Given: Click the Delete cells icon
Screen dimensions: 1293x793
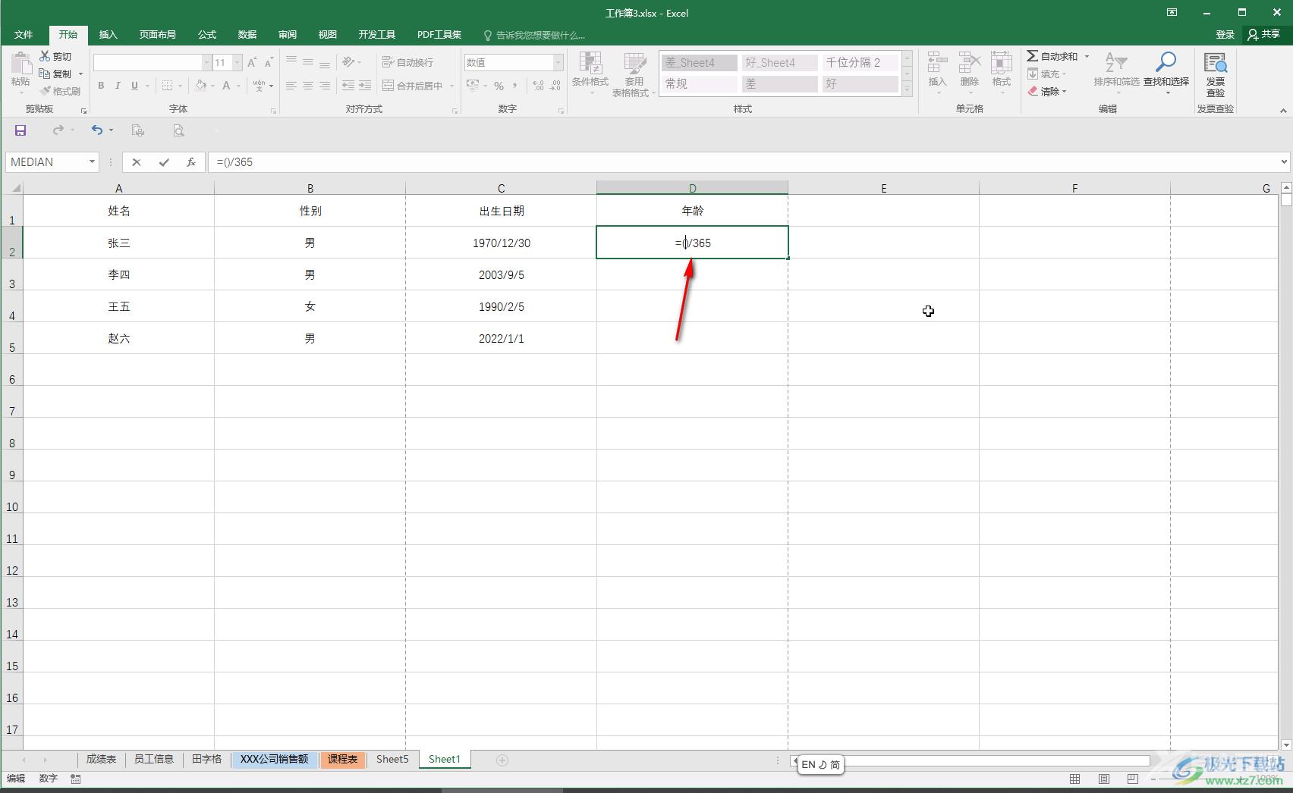Looking at the screenshot, I should [x=969, y=64].
